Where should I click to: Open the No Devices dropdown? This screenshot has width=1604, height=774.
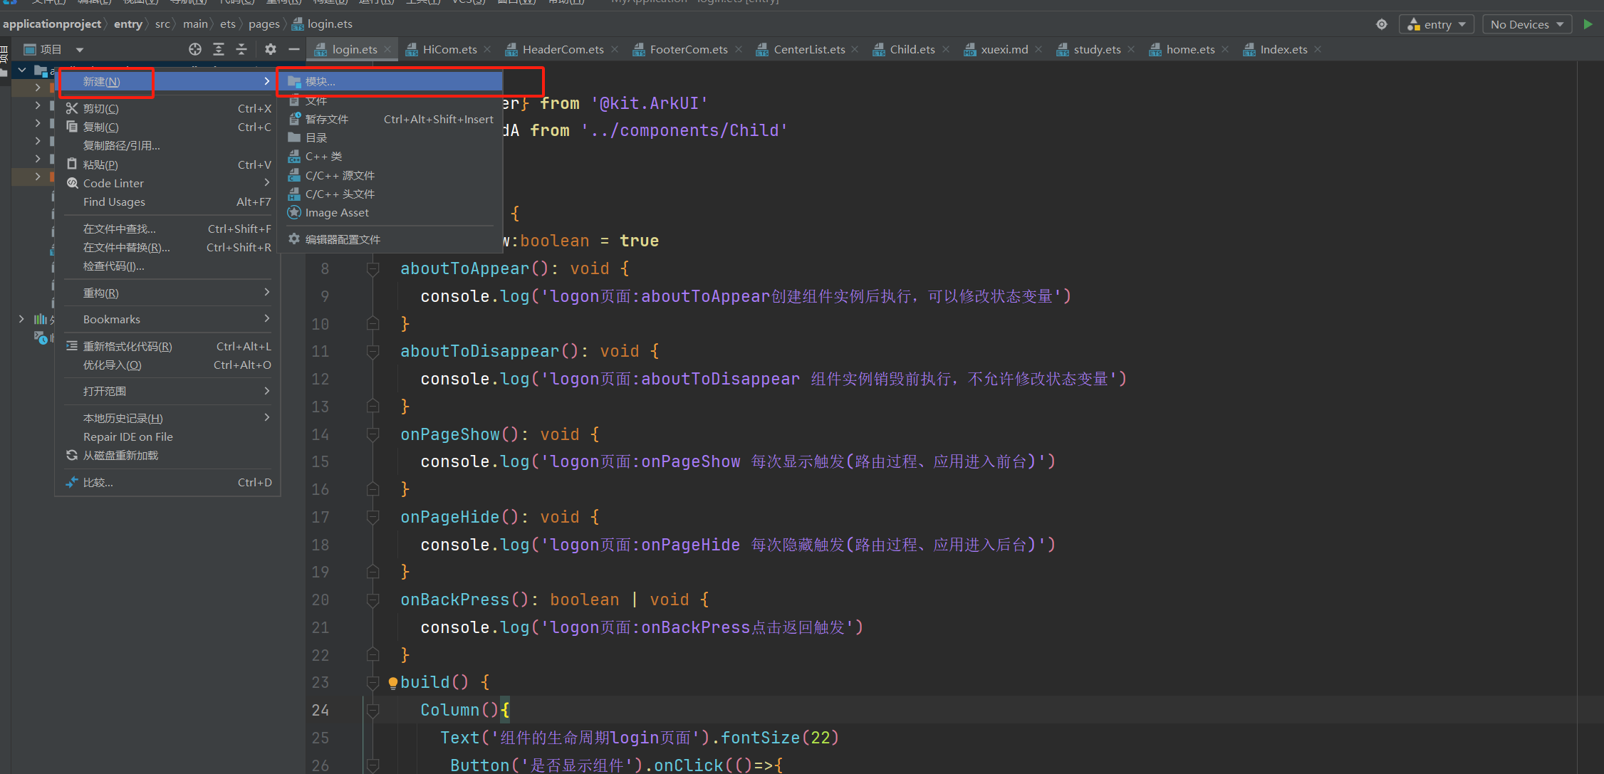click(x=1526, y=24)
